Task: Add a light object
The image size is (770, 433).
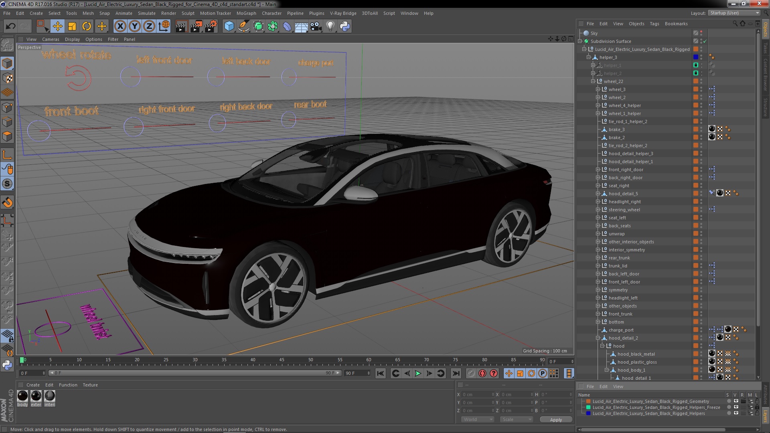Action: (330, 26)
